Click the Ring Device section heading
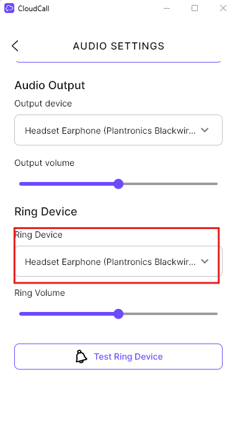 pos(46,212)
